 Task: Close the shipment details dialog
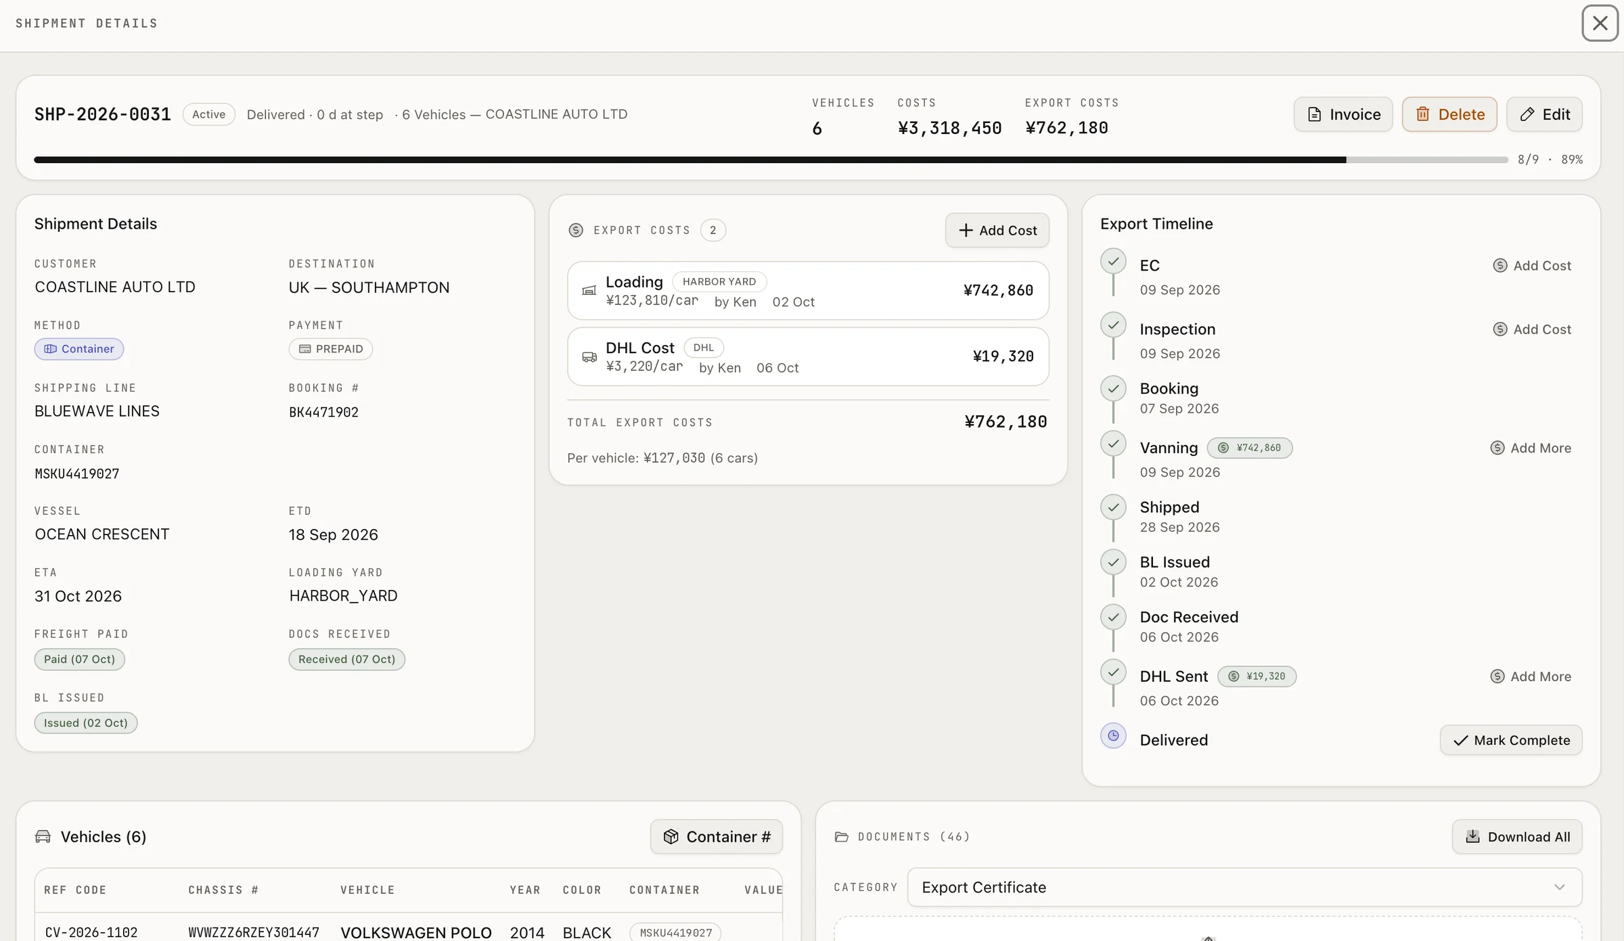[x=1600, y=23]
